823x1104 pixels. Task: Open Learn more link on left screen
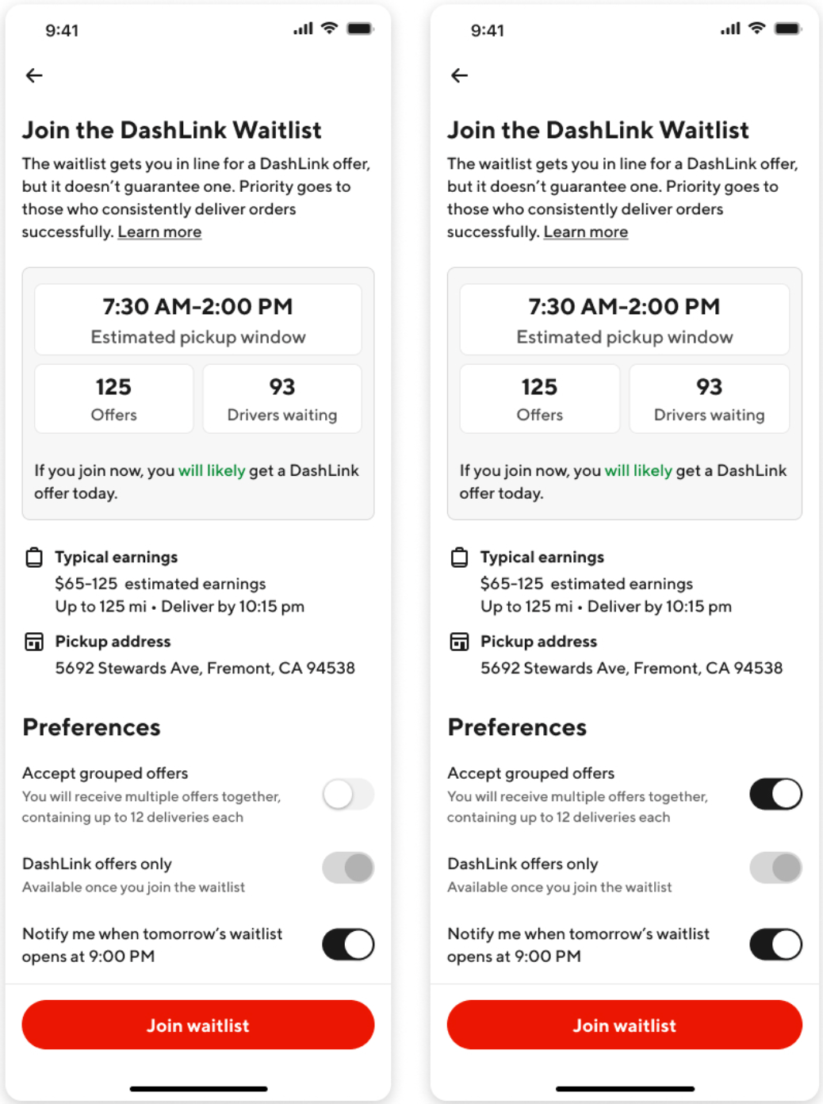[159, 232]
